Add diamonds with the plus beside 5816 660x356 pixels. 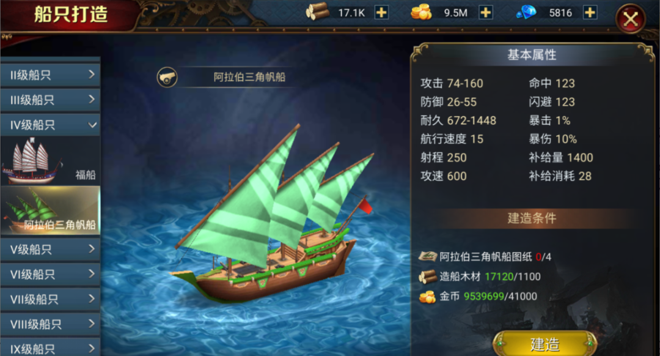point(590,13)
